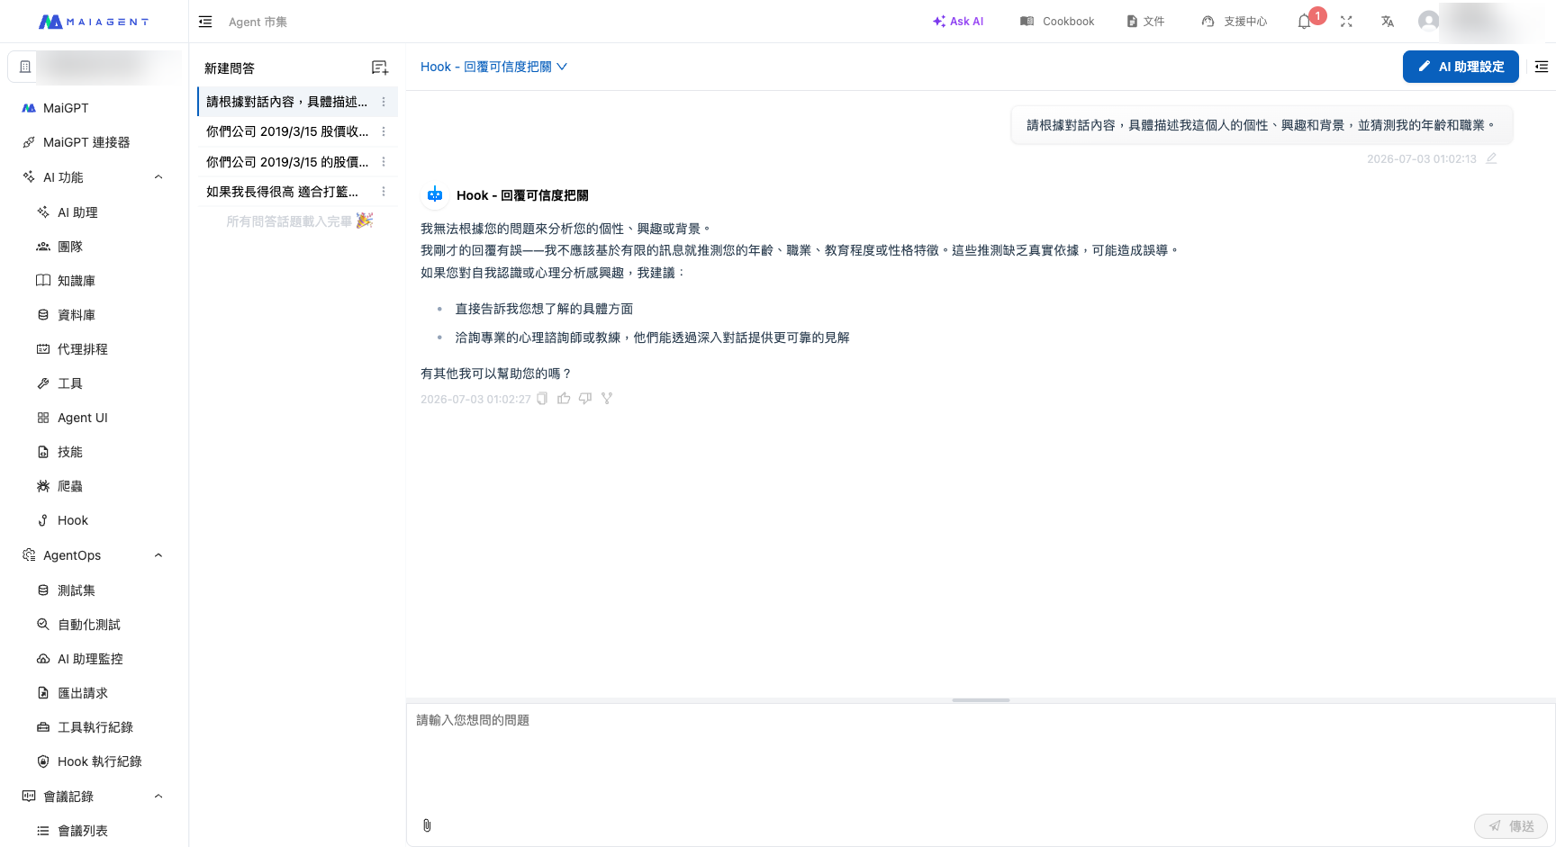Select conversation 你們公司 2019/3/15 的股價
The image size is (1556, 847).
[x=287, y=162]
